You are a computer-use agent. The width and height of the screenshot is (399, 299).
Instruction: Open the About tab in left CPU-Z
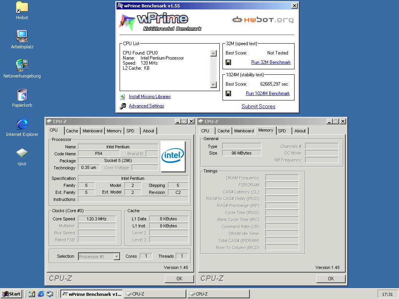tap(148, 131)
